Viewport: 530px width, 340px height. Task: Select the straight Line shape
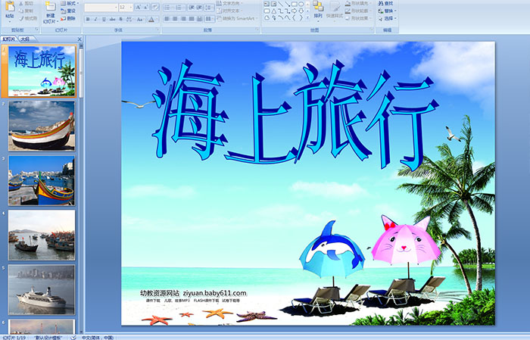pyautogui.click(x=280, y=4)
